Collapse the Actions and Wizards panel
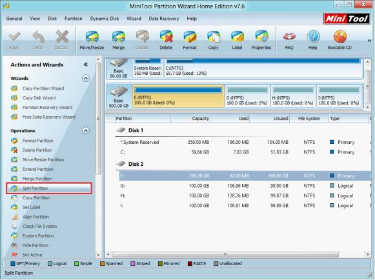The height and width of the screenshot is (280, 375). 86,65
